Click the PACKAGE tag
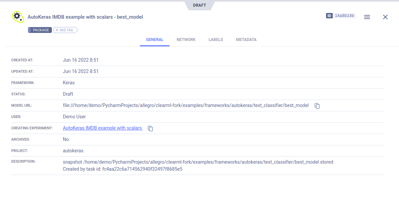 [40, 30]
